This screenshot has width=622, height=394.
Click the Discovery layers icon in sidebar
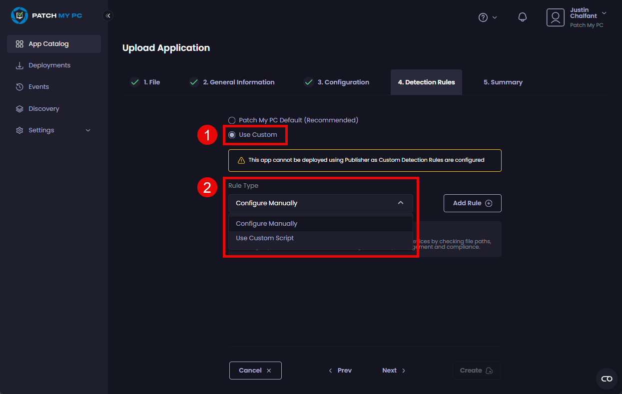click(x=19, y=109)
